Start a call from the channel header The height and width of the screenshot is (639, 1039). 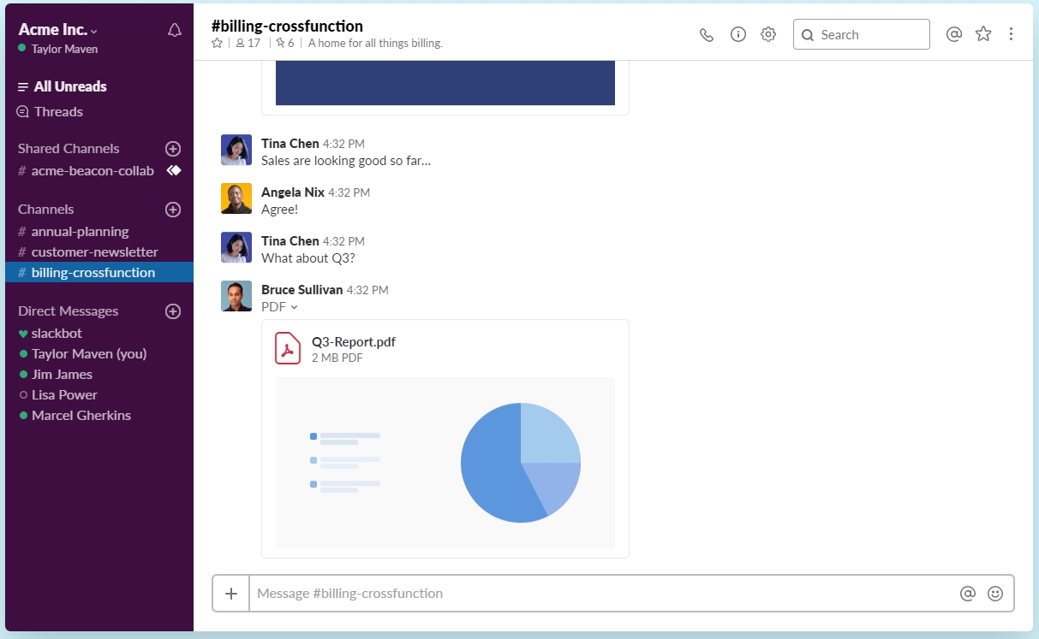pos(706,33)
